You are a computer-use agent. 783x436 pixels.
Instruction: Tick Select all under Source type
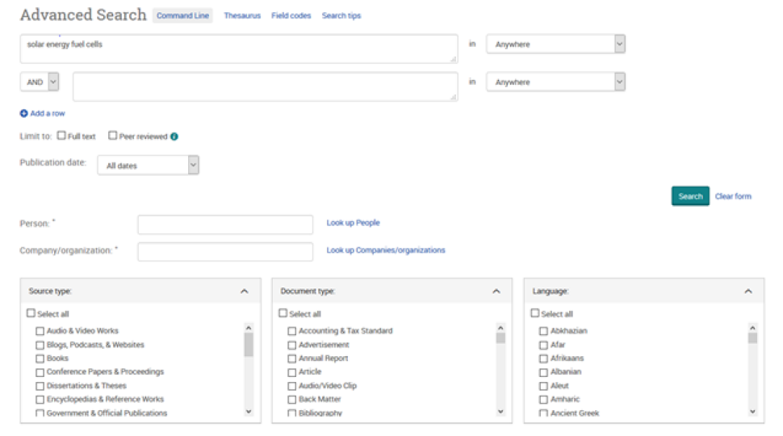pyautogui.click(x=31, y=313)
